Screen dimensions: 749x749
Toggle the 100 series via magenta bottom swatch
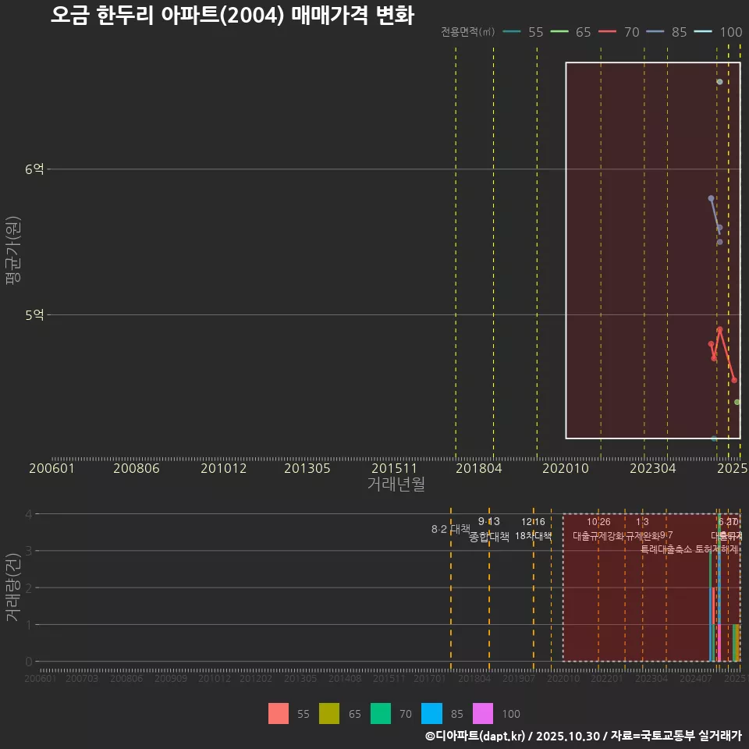pos(481,713)
